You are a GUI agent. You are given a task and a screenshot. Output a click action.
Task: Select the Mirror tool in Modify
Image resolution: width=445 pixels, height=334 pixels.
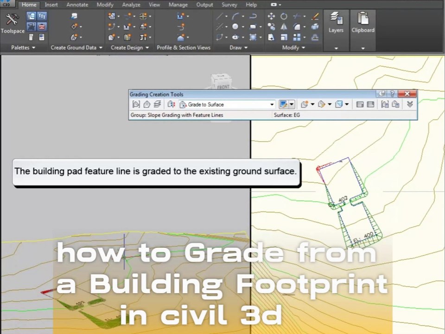[284, 27]
